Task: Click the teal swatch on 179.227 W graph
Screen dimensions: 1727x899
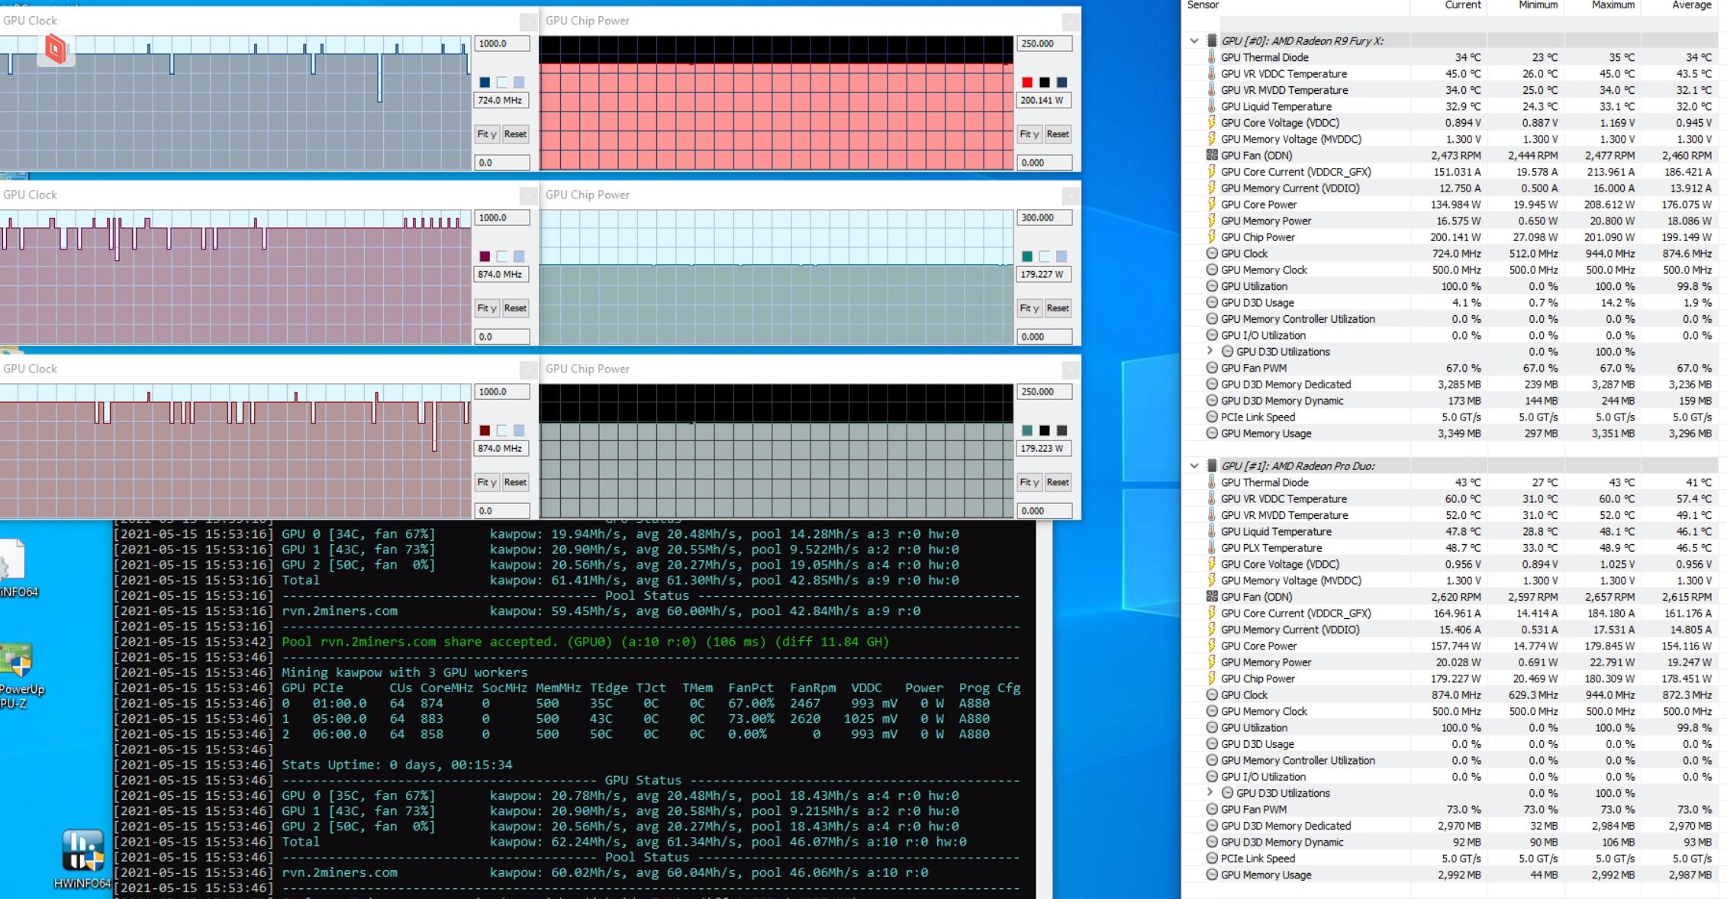Action: click(1027, 256)
